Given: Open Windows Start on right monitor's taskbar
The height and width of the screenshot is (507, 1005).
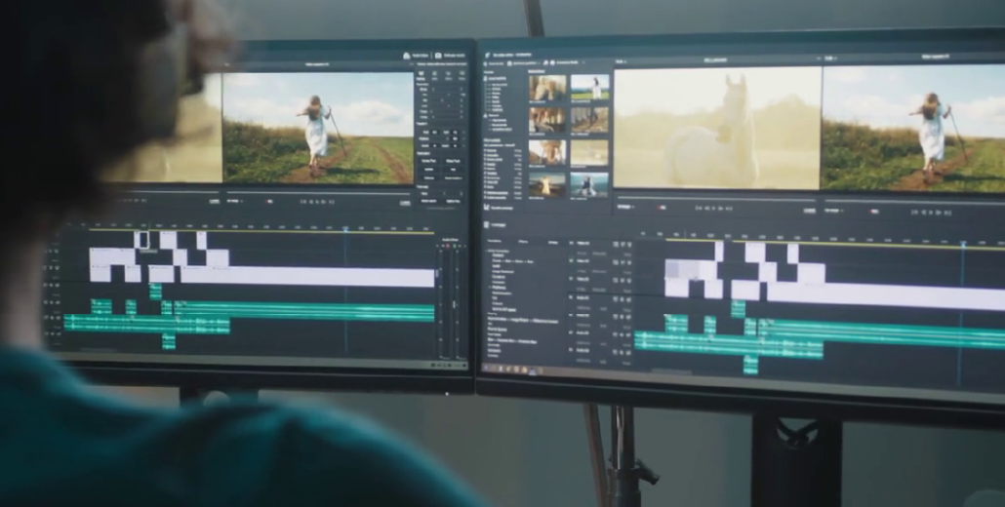Looking at the screenshot, I should (x=488, y=369).
